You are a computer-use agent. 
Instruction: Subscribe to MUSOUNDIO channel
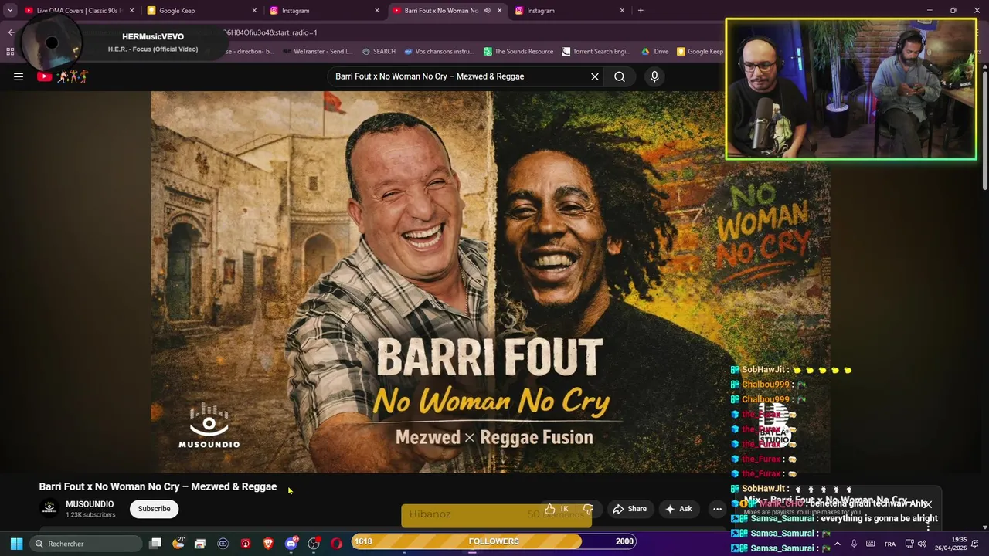point(155,509)
